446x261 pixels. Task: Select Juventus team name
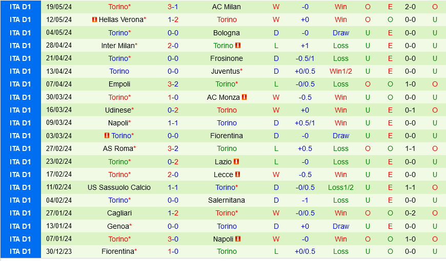click(x=226, y=71)
